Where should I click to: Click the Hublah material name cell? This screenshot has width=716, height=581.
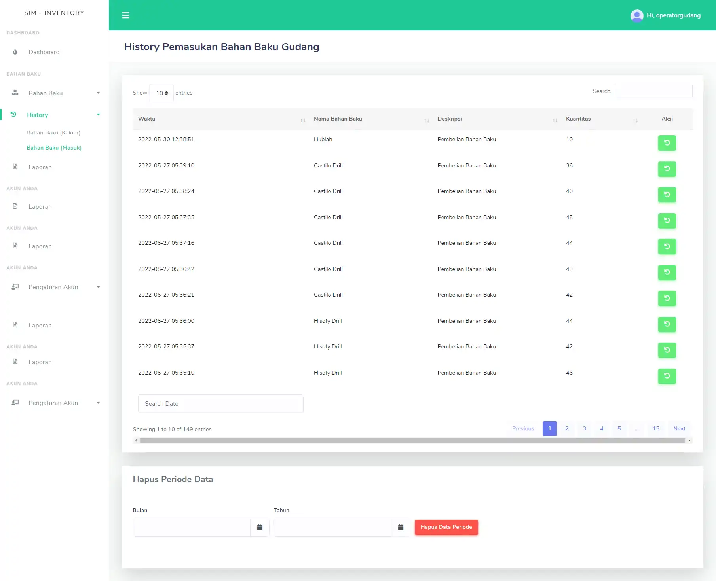(x=323, y=139)
